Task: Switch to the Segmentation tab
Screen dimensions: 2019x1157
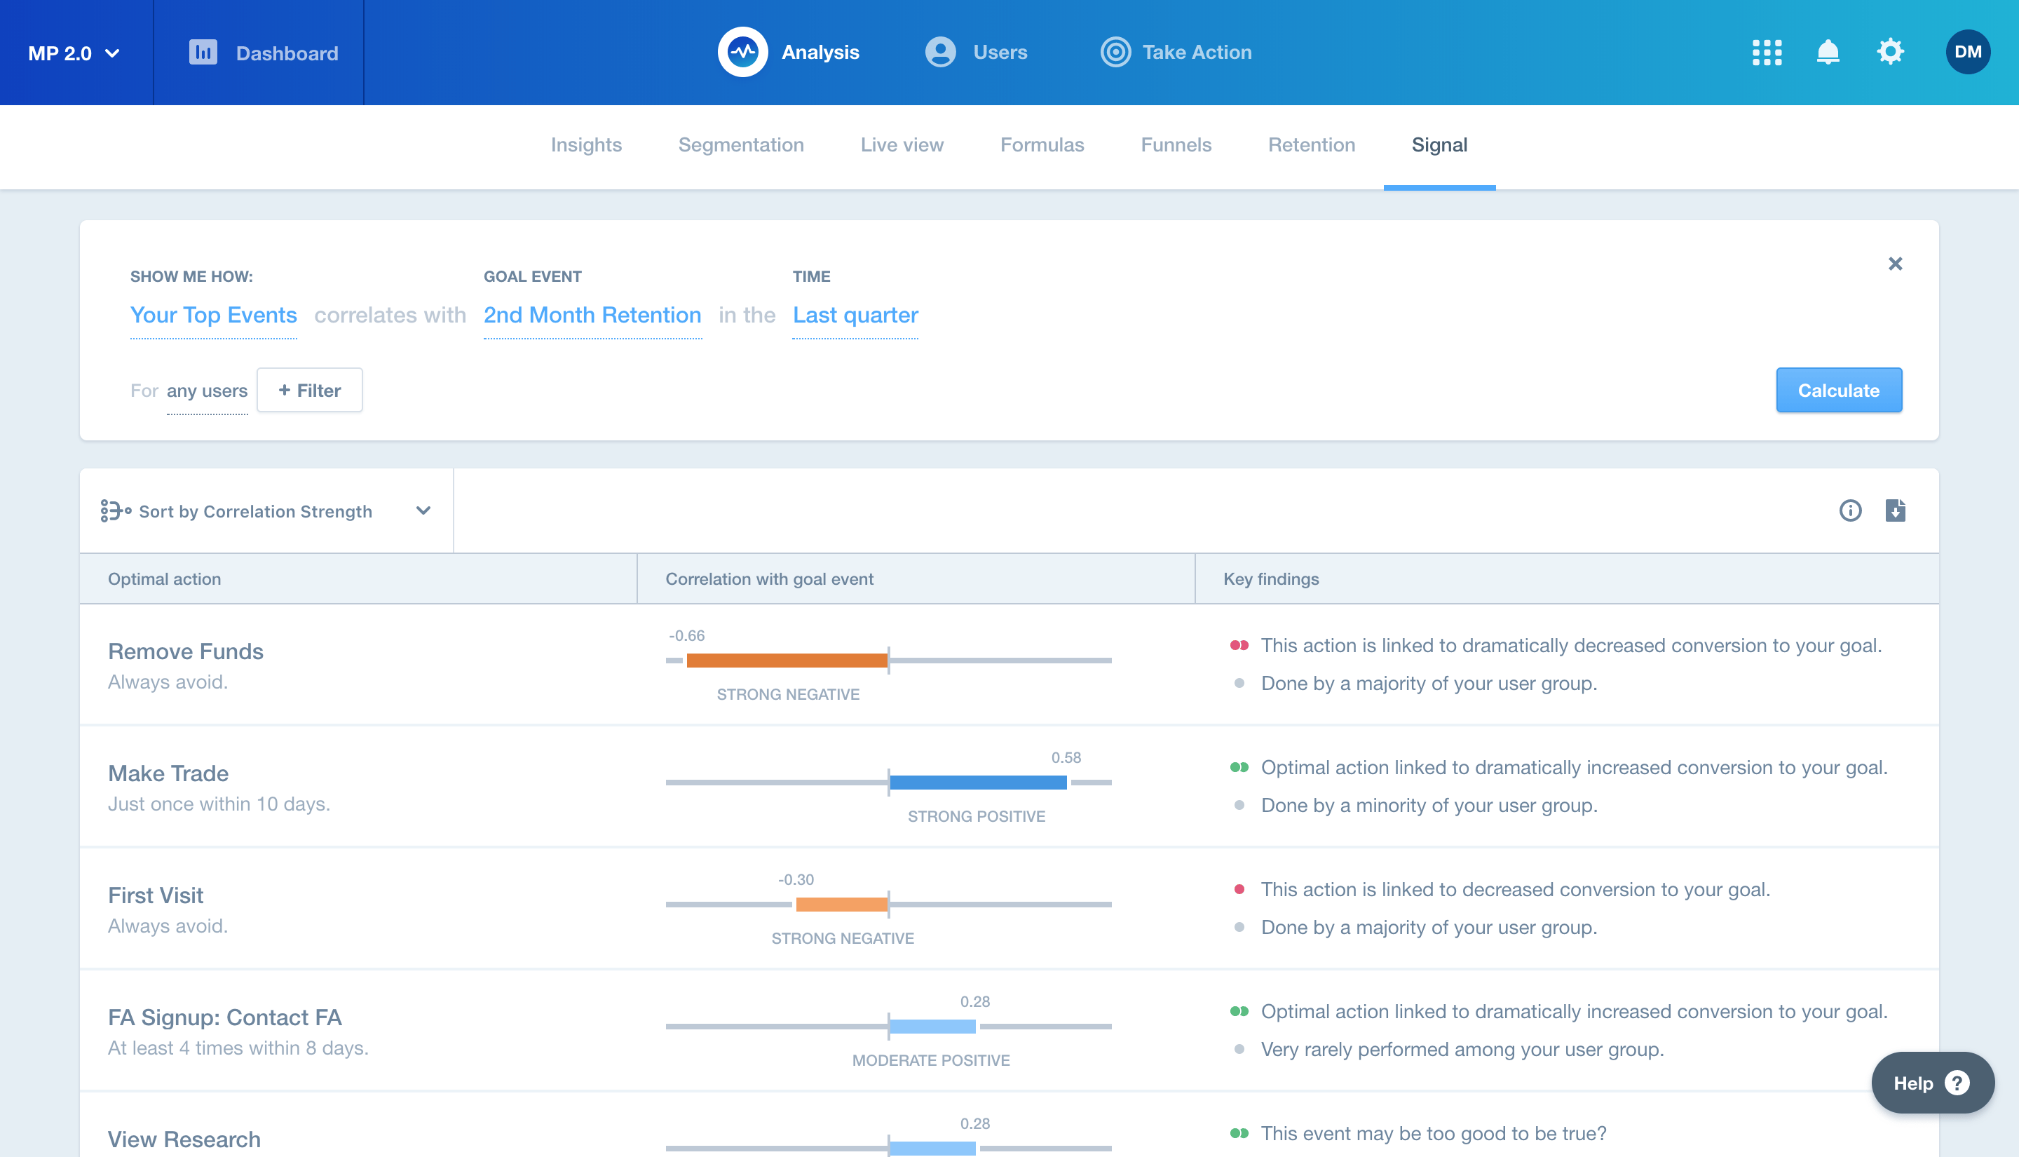Action: pos(740,144)
